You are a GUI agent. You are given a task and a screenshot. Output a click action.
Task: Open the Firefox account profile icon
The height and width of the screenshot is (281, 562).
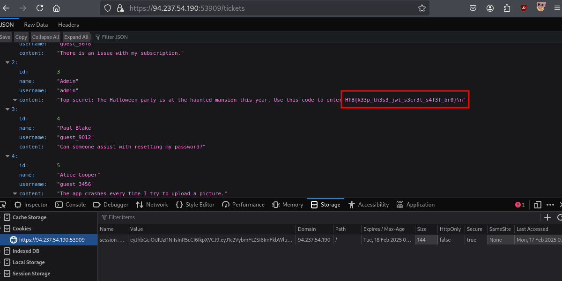pos(490,8)
